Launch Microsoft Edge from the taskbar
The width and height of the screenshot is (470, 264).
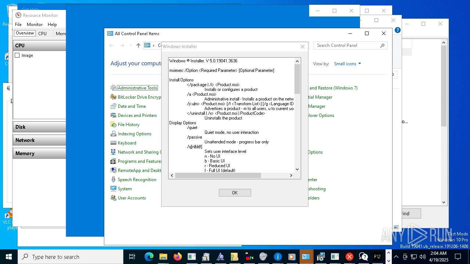tap(149, 257)
